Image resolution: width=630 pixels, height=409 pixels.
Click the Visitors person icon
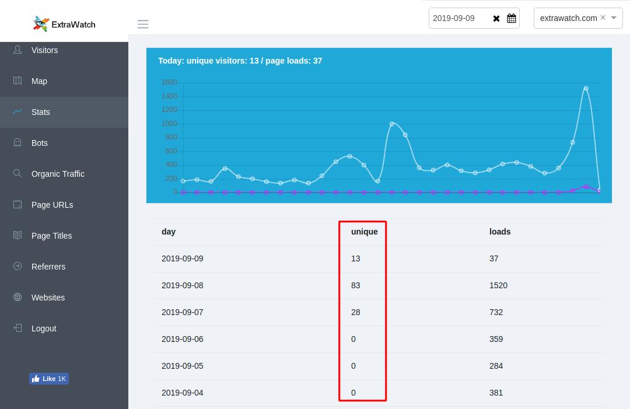[x=17, y=50]
